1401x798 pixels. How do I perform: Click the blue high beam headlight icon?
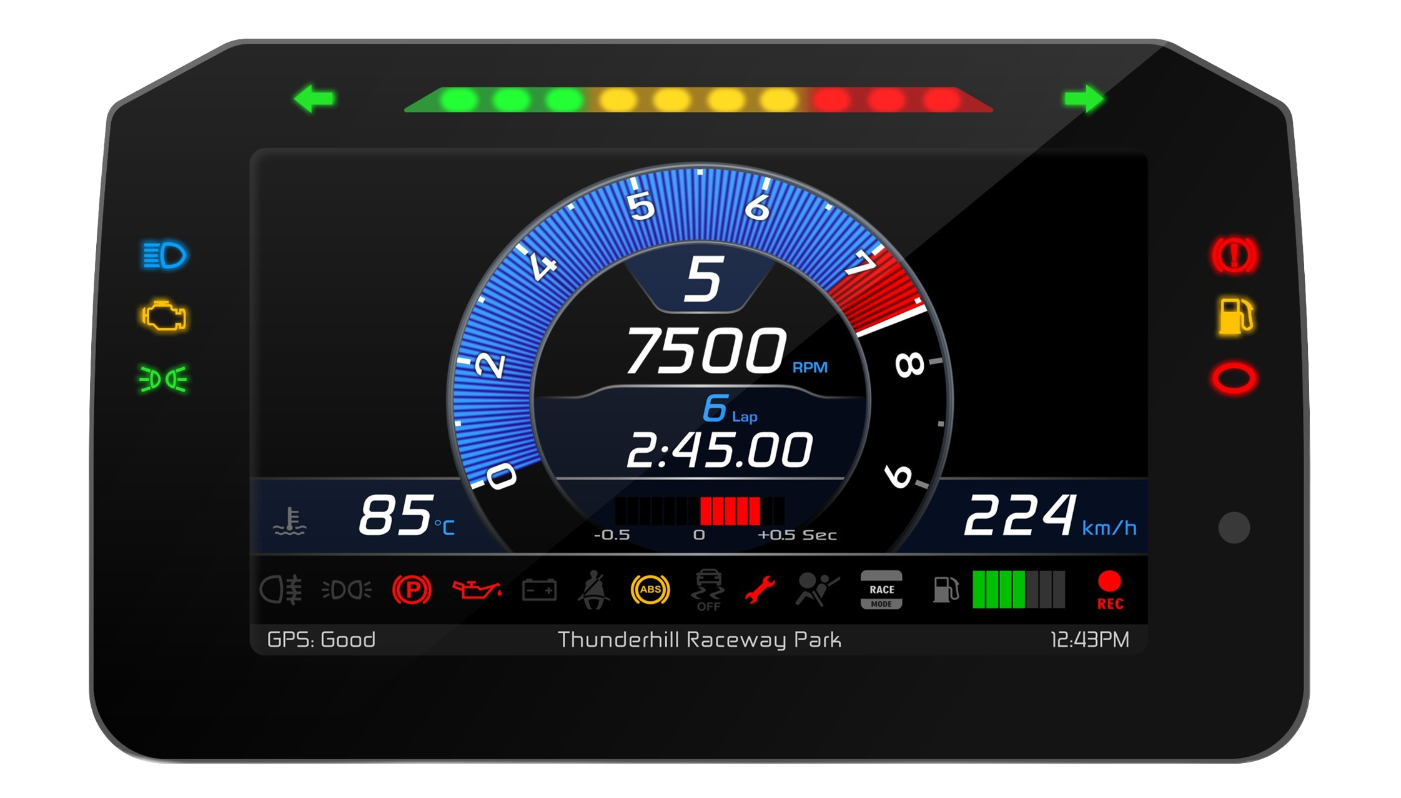[164, 255]
